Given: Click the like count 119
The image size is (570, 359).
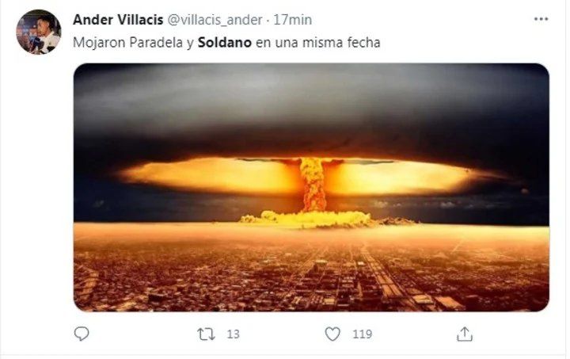Looking at the screenshot, I should pyautogui.click(x=362, y=334).
